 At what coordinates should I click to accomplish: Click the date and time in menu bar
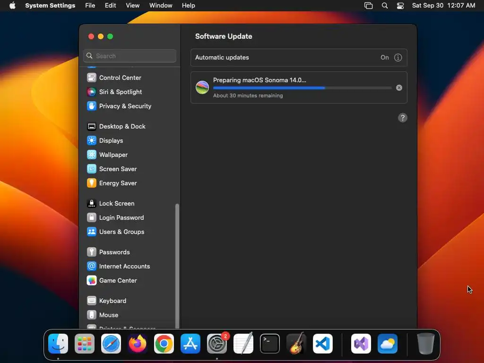click(443, 6)
